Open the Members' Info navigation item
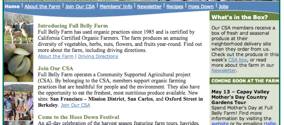This screenshot has height=125, width=284. point(116,6)
